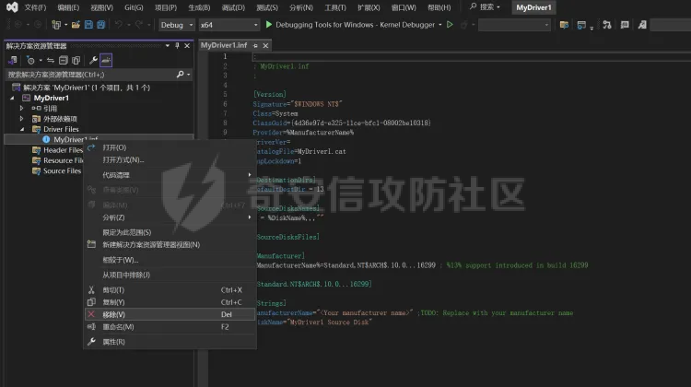Select 移除(V) in the context menu
Viewport: 691px width, 387px height.
pyautogui.click(x=170, y=314)
